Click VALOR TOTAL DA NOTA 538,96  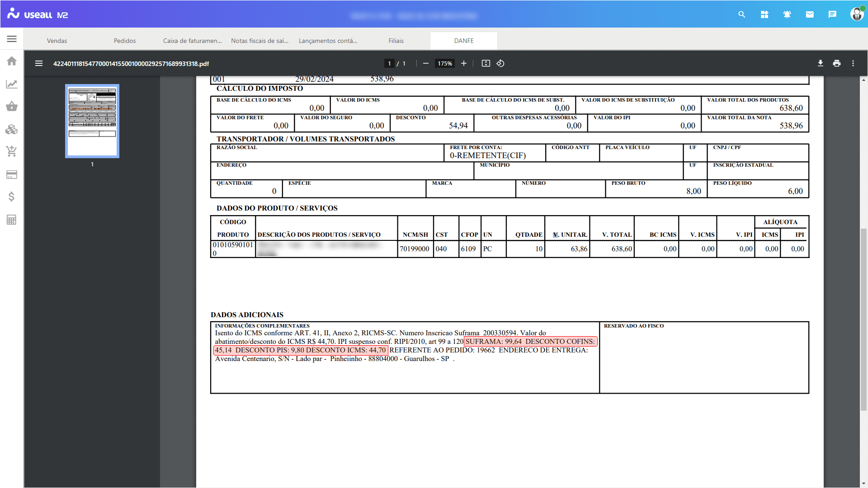click(791, 126)
